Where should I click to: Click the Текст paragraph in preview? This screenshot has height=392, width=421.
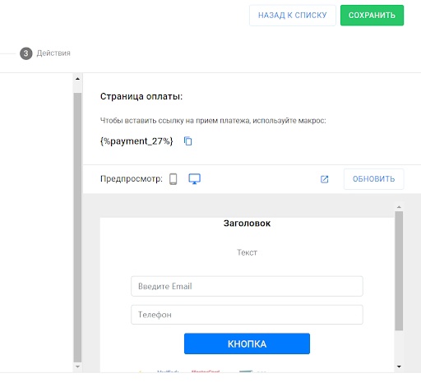pos(247,252)
